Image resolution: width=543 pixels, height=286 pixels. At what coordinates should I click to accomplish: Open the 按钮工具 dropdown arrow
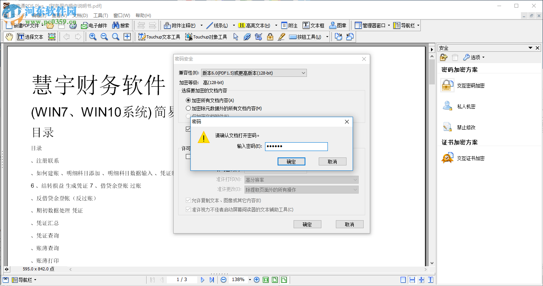point(327,37)
